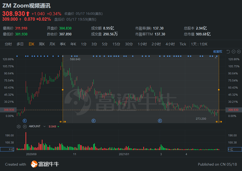Select the 1天:1分K view option
This screenshot has height=171, width=242.
click(x=199, y=44)
